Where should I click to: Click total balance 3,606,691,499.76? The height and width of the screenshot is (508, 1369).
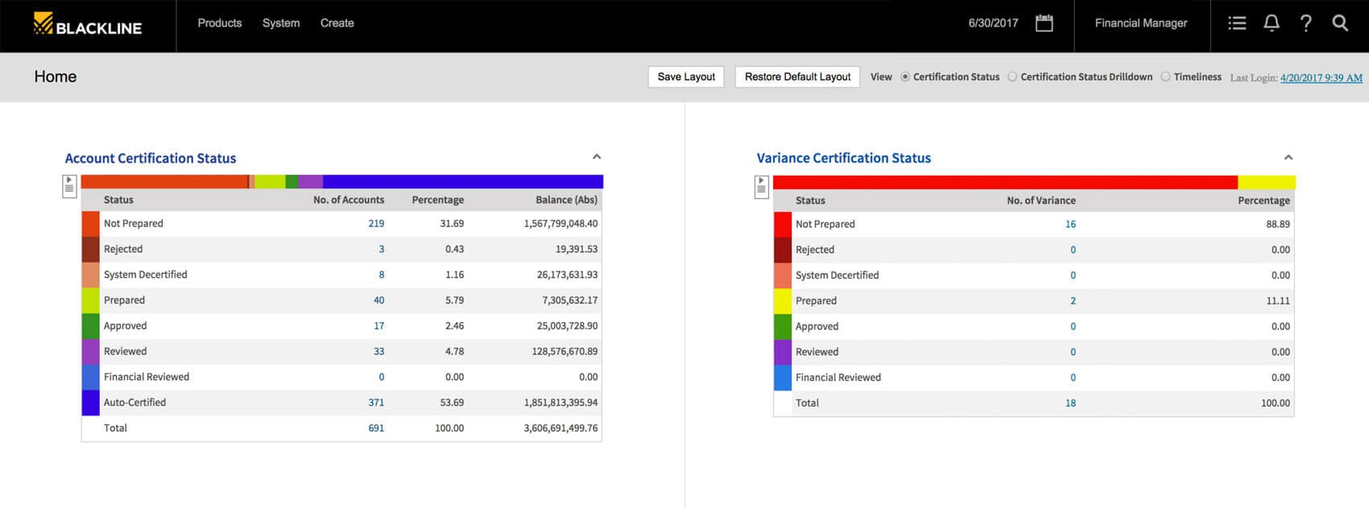[x=560, y=428]
